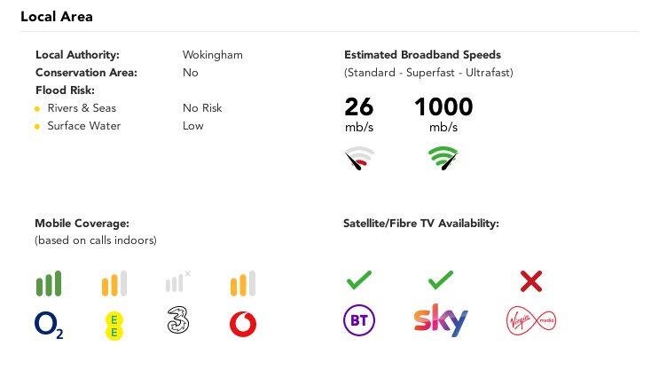Click the Surface Water flood risk label
Screen dimensions: 651x378
(83, 126)
